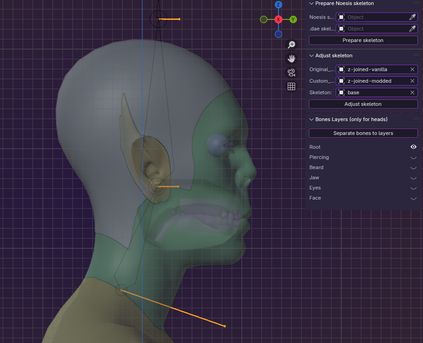Viewport: 423px width, 343px height.
Task: Click inside the Skeleton field showing base
Action: 374,92
